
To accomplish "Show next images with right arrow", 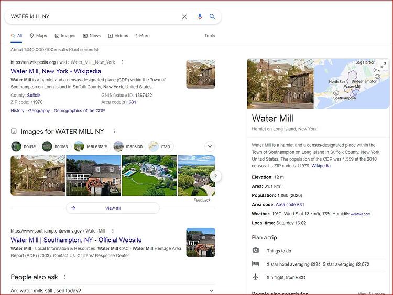I will click(216, 176).
